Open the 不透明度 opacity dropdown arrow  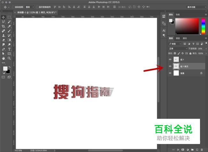(206, 49)
